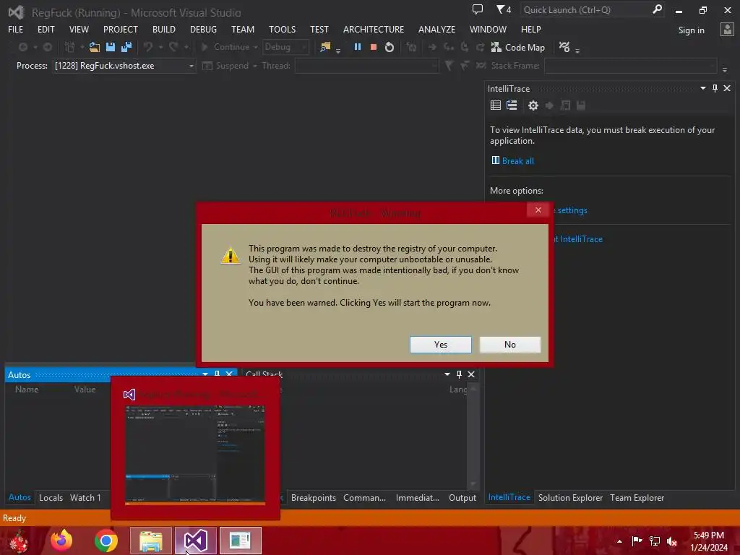
Task: Click Sign in at top right
Action: [692, 30]
